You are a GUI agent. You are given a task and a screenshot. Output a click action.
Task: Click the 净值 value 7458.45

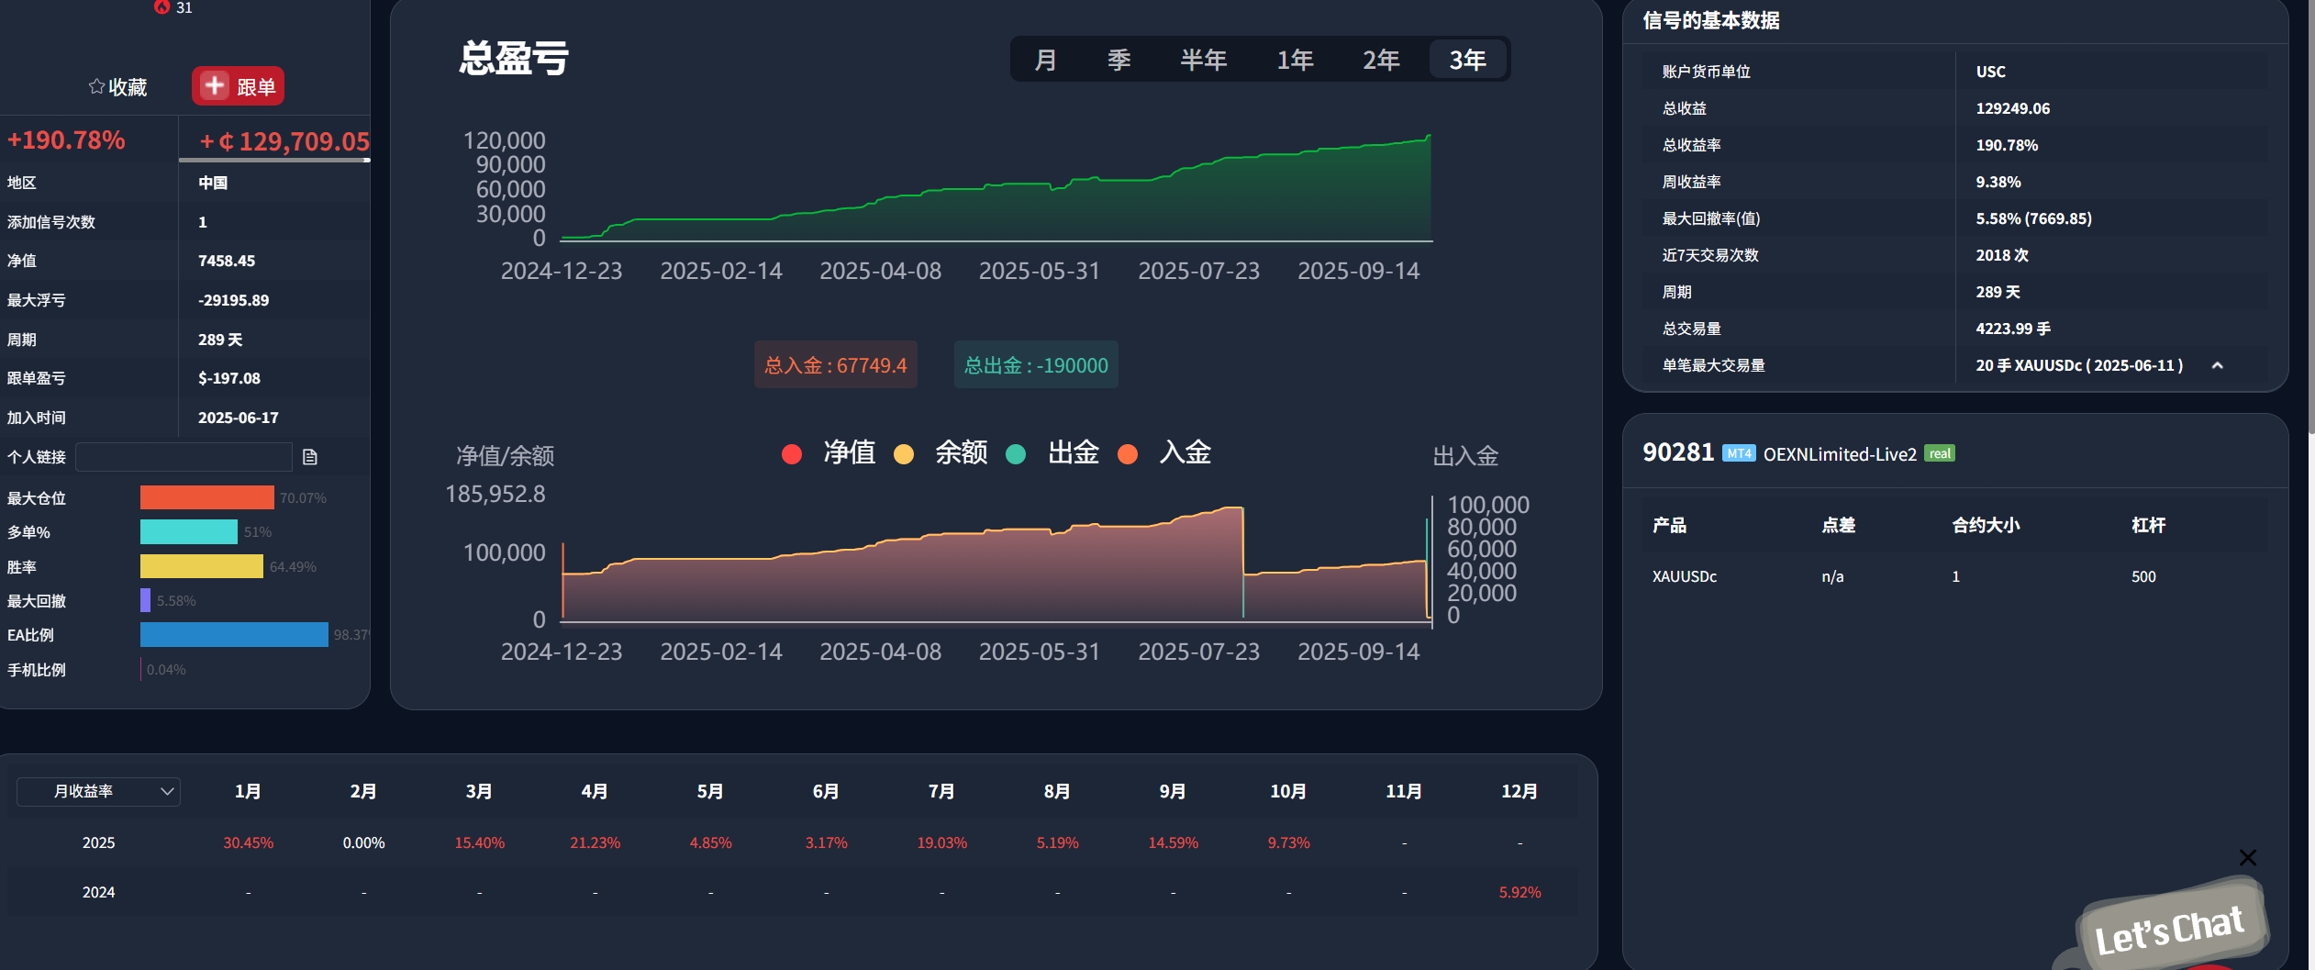(227, 261)
